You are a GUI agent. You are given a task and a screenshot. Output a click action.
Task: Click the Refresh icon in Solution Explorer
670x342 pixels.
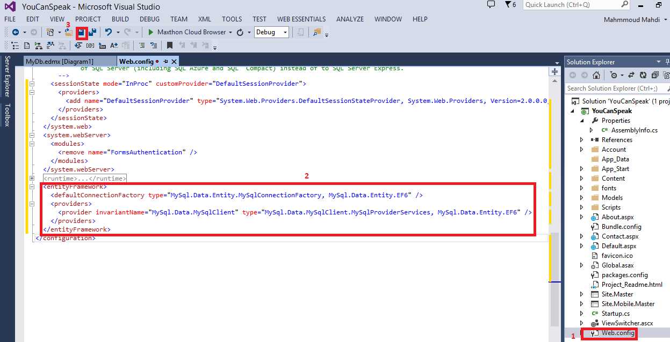pyautogui.click(x=643, y=75)
